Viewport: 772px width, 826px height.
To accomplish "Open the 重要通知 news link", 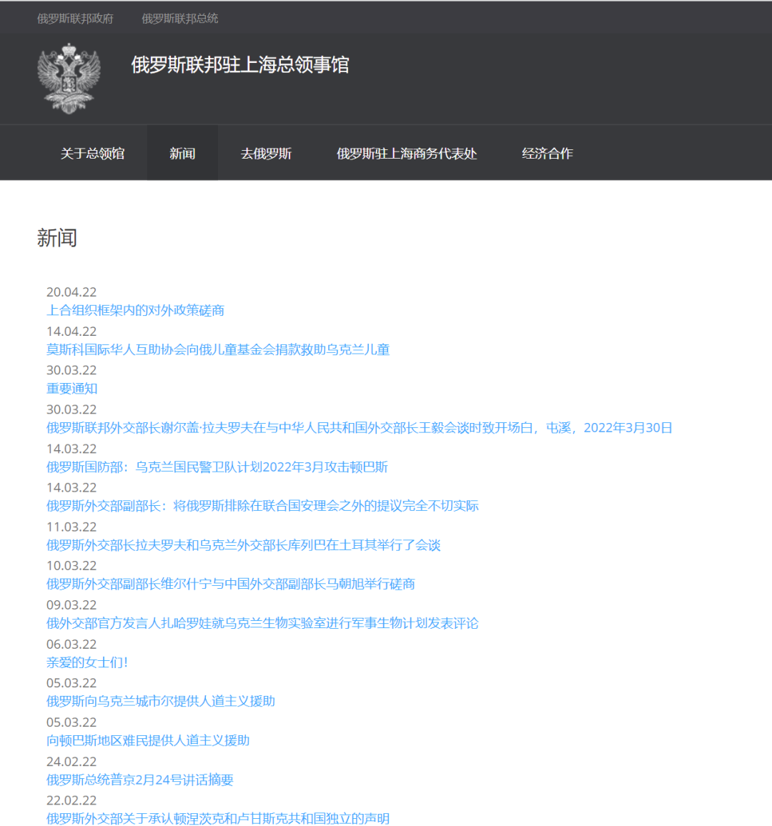I will click(71, 389).
